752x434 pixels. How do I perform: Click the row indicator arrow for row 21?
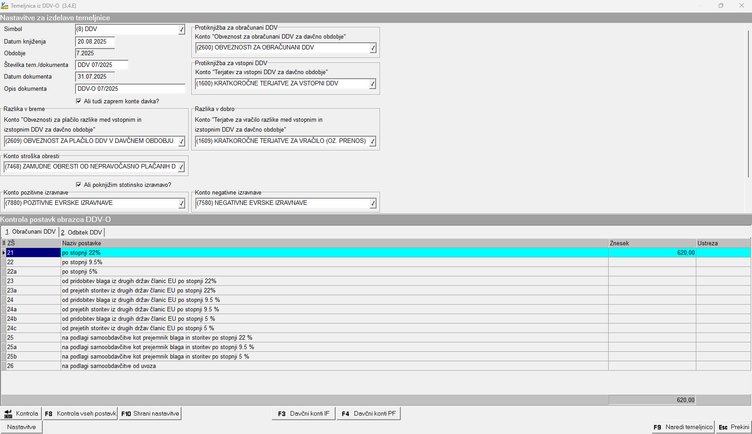point(4,253)
